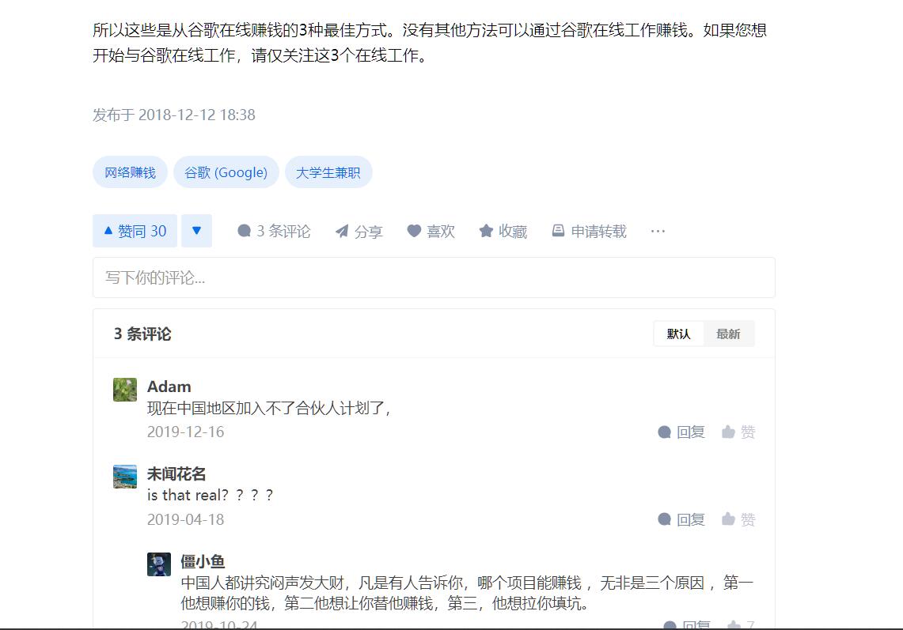Request reprint via 申请转载 icon
Viewport: 903px width, 630px height.
point(589,232)
